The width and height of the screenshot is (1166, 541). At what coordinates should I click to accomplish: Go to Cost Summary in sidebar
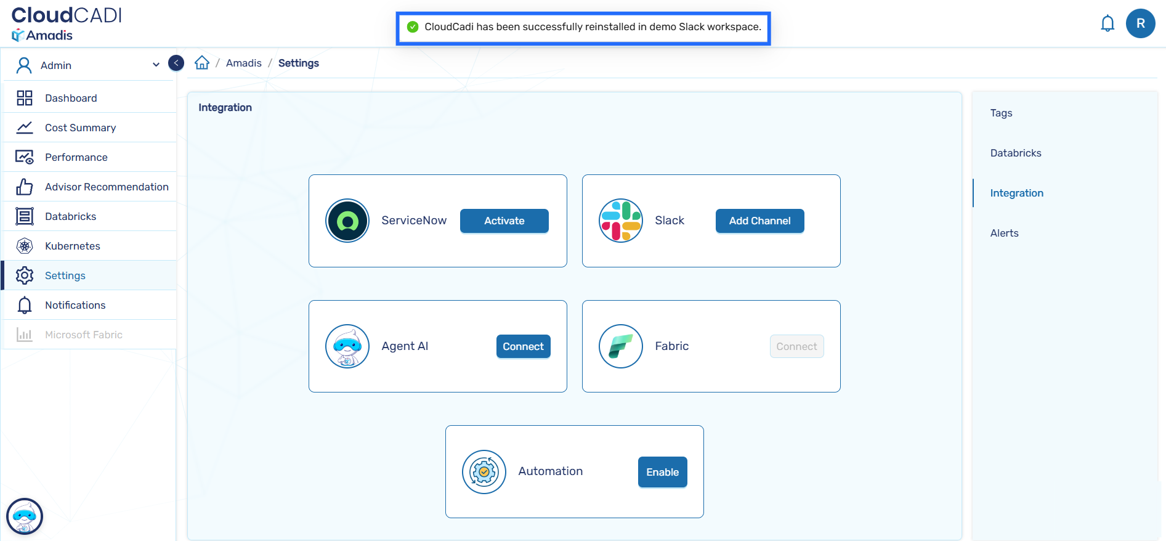click(x=80, y=128)
